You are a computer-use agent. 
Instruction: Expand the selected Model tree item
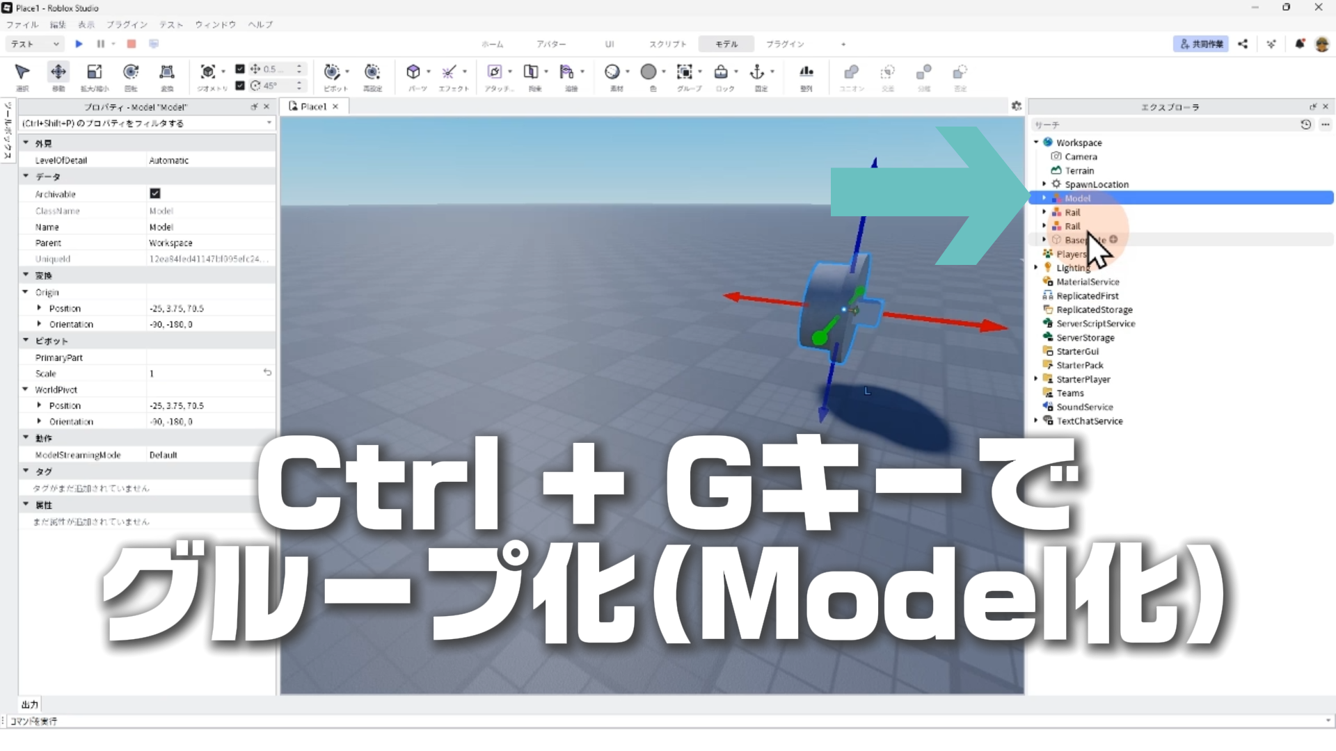click(1044, 198)
